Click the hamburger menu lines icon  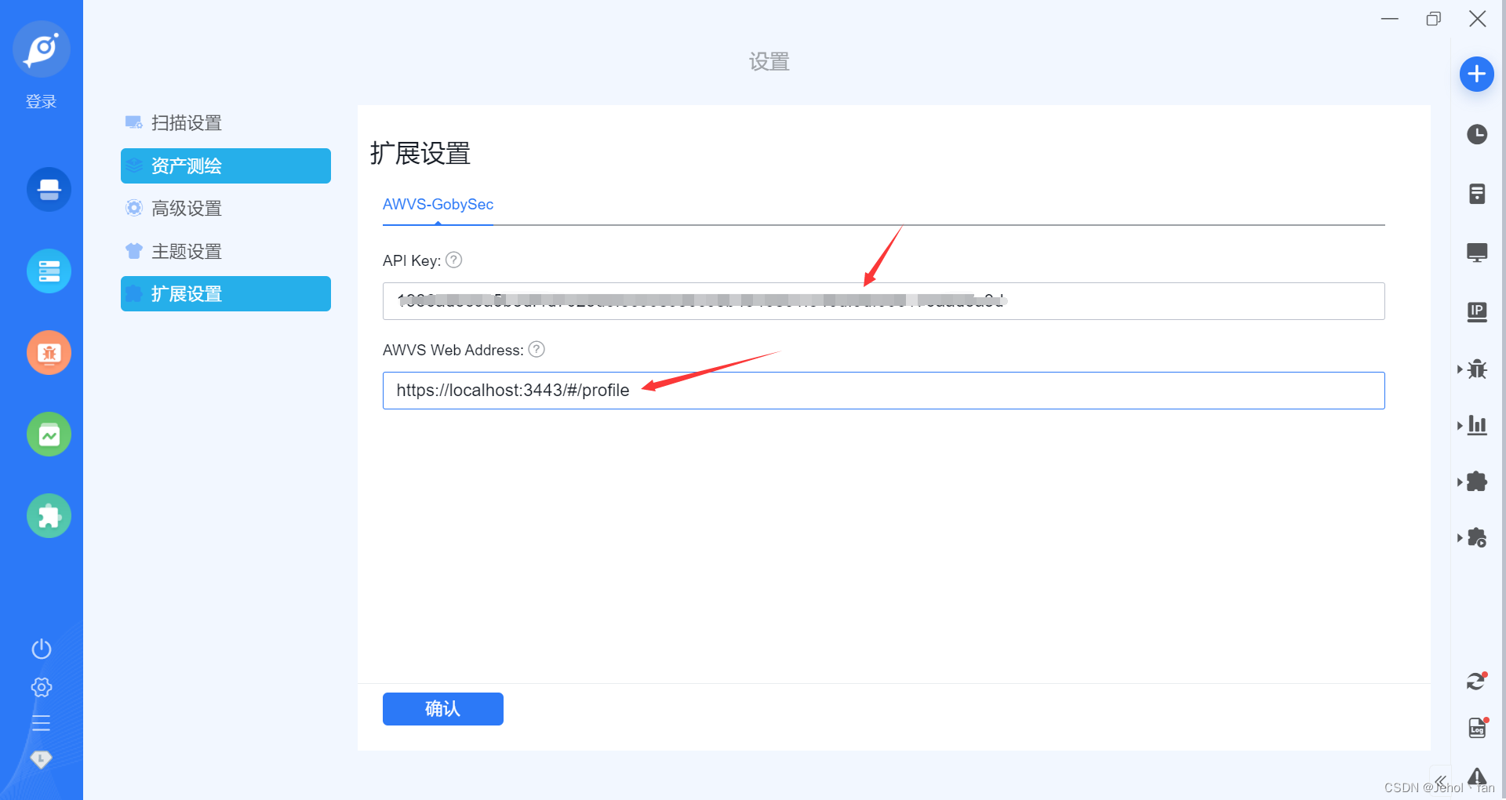(42, 723)
